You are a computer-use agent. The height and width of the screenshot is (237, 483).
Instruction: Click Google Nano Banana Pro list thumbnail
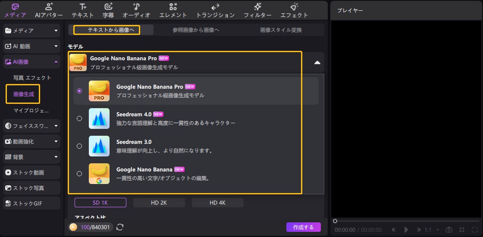(x=99, y=91)
